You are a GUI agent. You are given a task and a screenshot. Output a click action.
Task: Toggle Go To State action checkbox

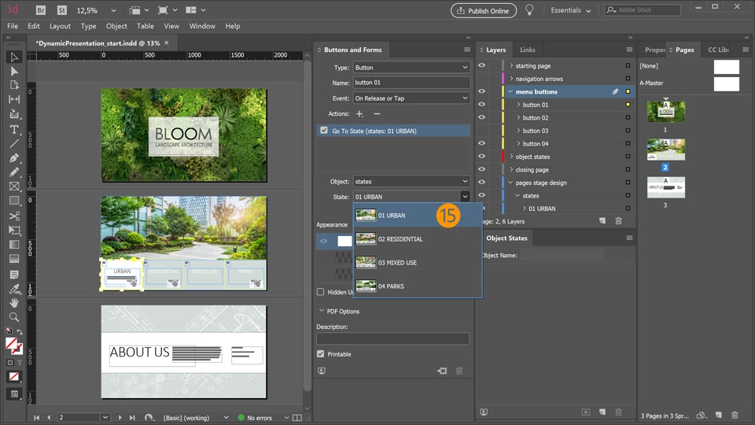[x=324, y=131]
